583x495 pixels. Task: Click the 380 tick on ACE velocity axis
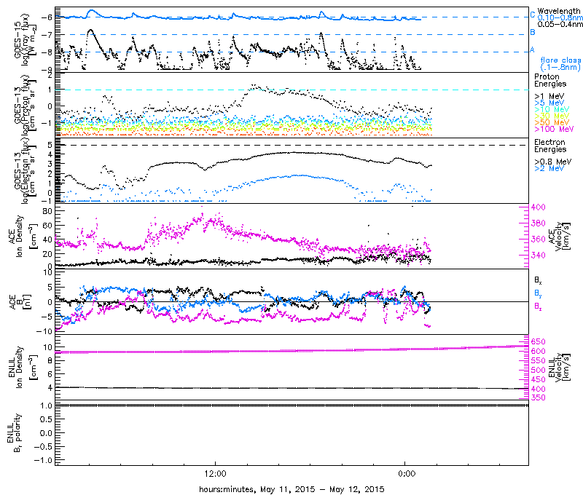[x=538, y=223]
